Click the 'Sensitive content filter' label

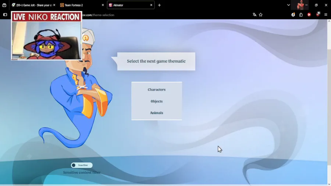[82, 172]
